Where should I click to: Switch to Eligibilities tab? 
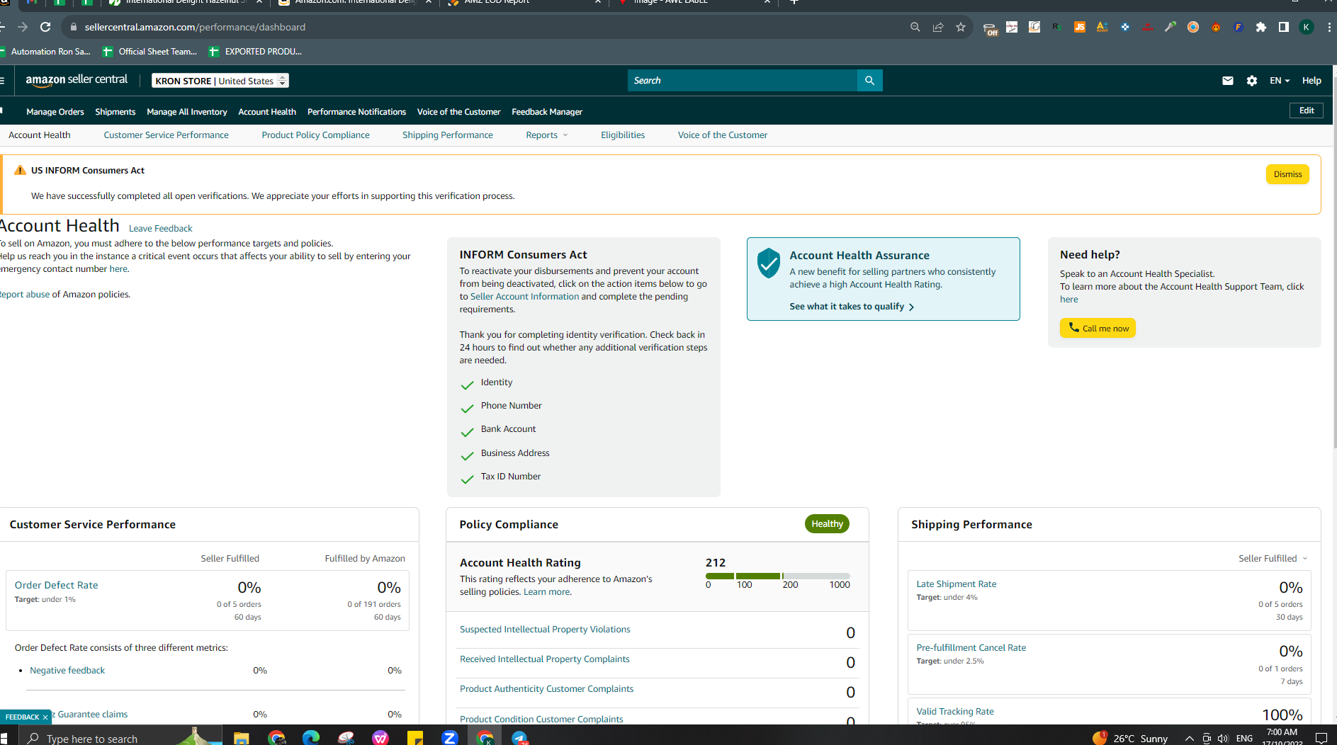623,135
